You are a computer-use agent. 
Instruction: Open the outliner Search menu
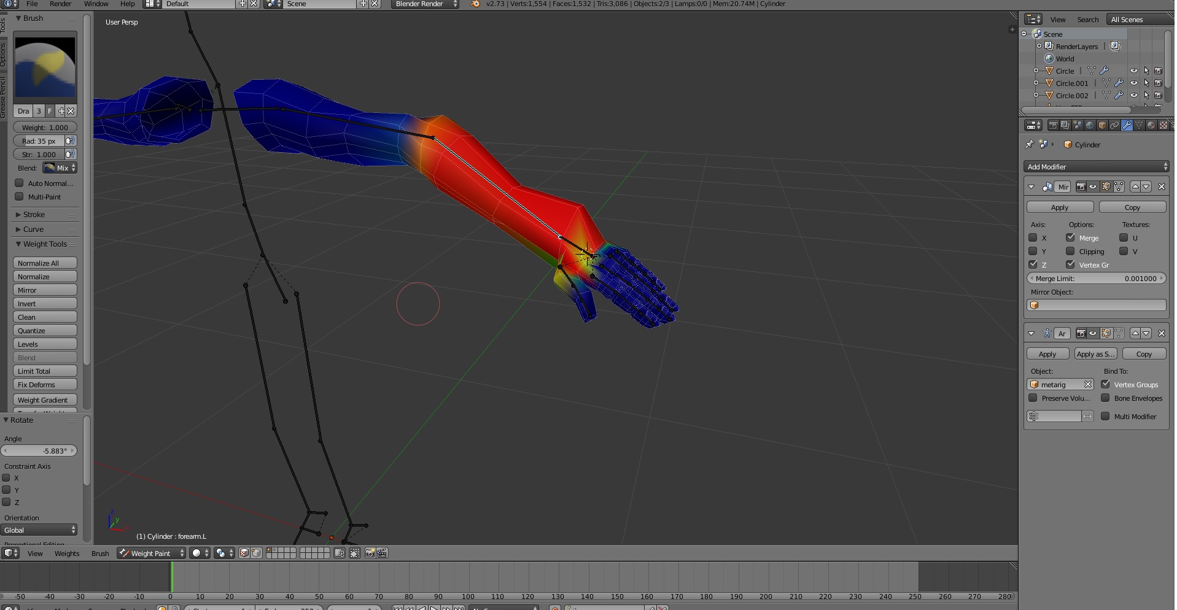(x=1087, y=20)
